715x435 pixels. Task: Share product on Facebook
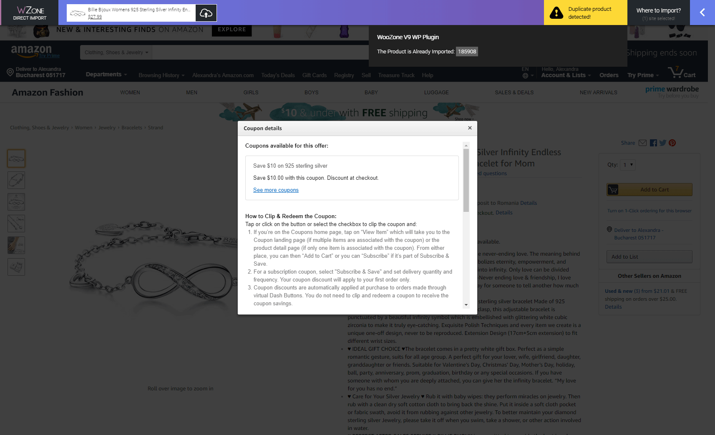point(653,143)
